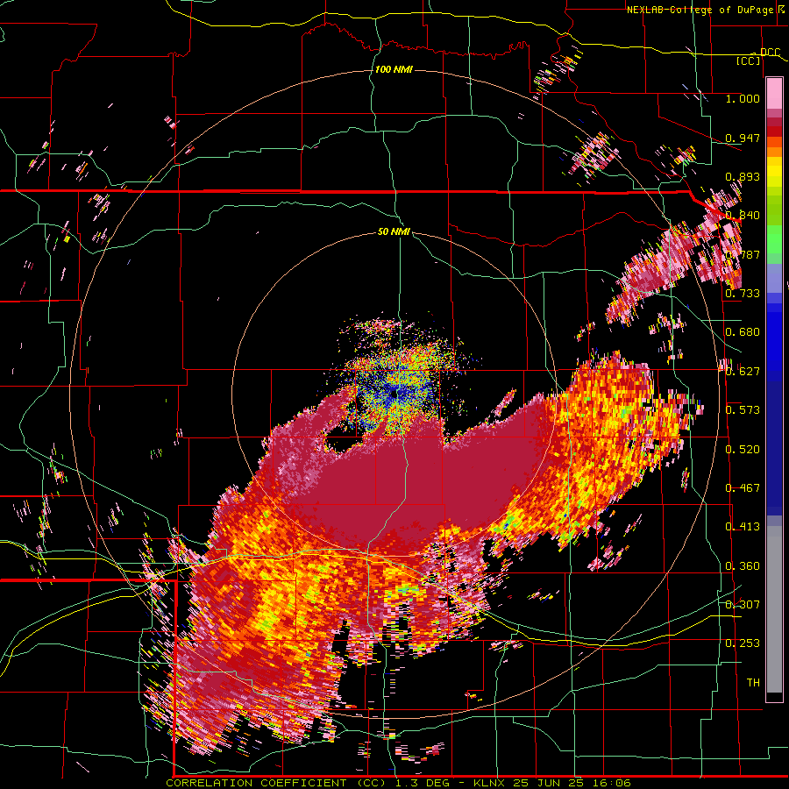Click the gray lower segment of the color bar

[774, 609]
